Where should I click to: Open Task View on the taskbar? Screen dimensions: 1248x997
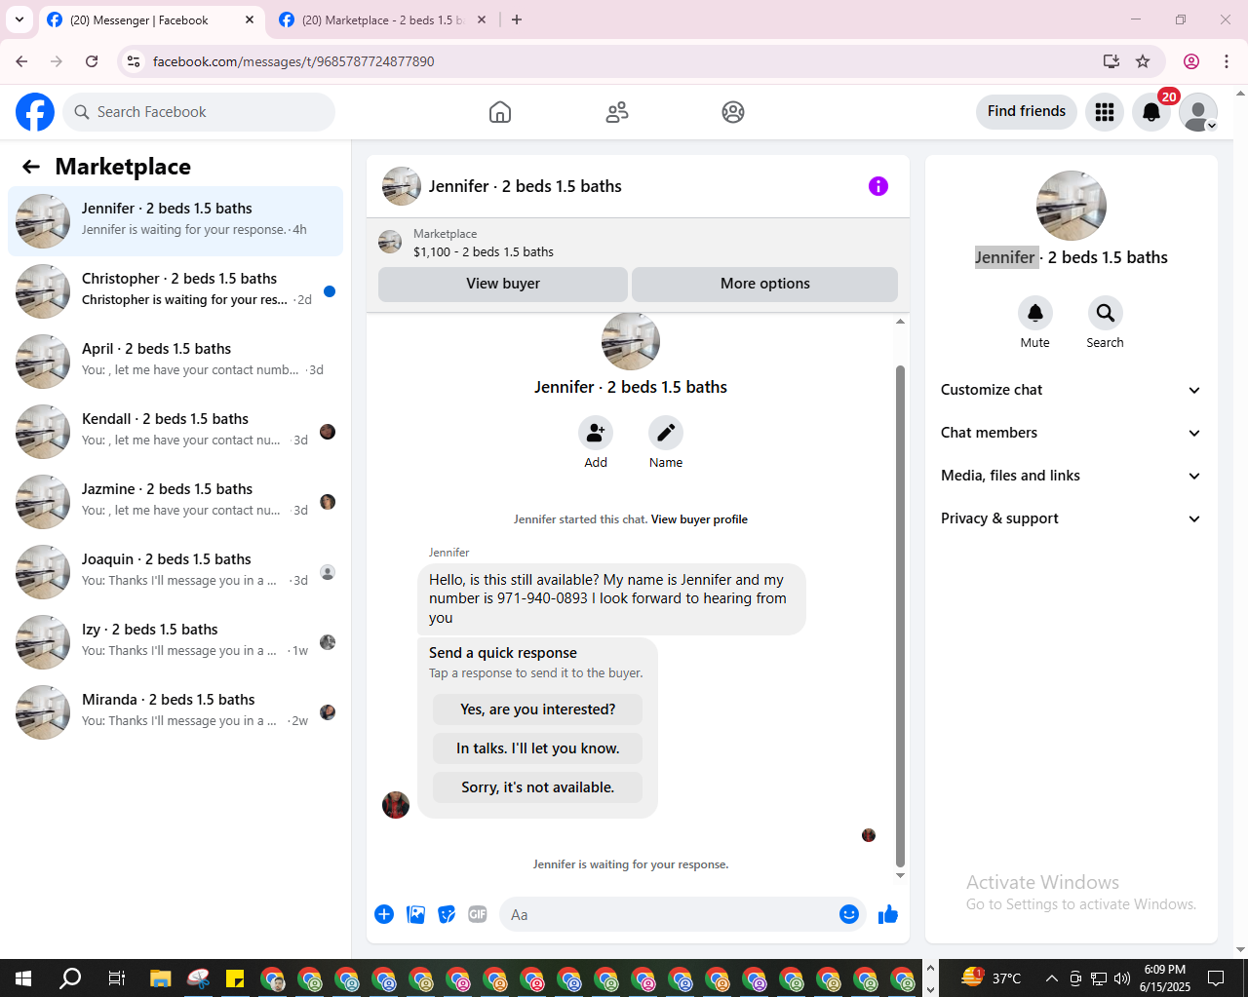(x=116, y=978)
